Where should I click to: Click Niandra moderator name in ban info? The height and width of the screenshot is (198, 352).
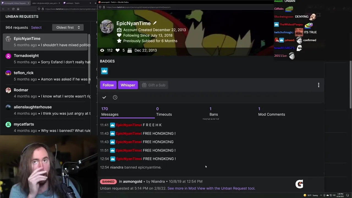pyautogui.click(x=158, y=182)
